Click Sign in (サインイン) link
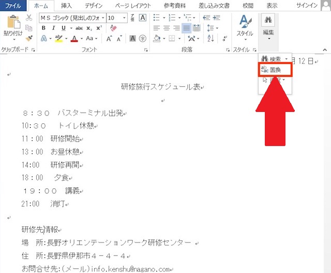The width and height of the screenshot is (331, 273). pyautogui.click(x=307, y=6)
